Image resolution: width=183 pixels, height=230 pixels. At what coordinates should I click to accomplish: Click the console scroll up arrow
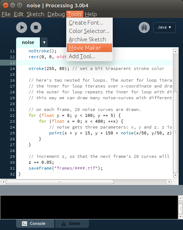click(180, 198)
